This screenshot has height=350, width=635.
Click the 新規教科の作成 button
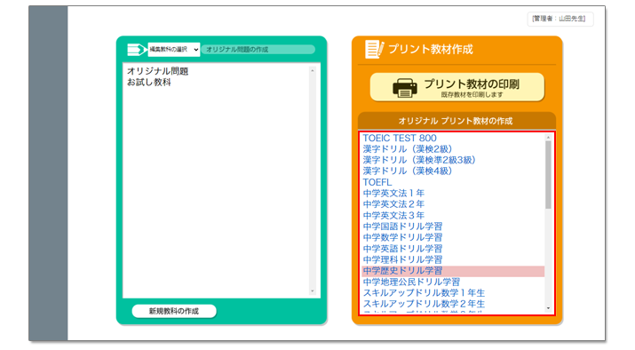pos(174,311)
